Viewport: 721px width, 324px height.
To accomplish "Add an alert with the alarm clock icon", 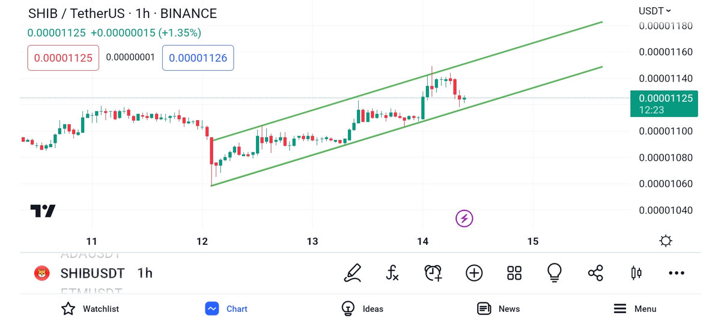I will pos(433,273).
